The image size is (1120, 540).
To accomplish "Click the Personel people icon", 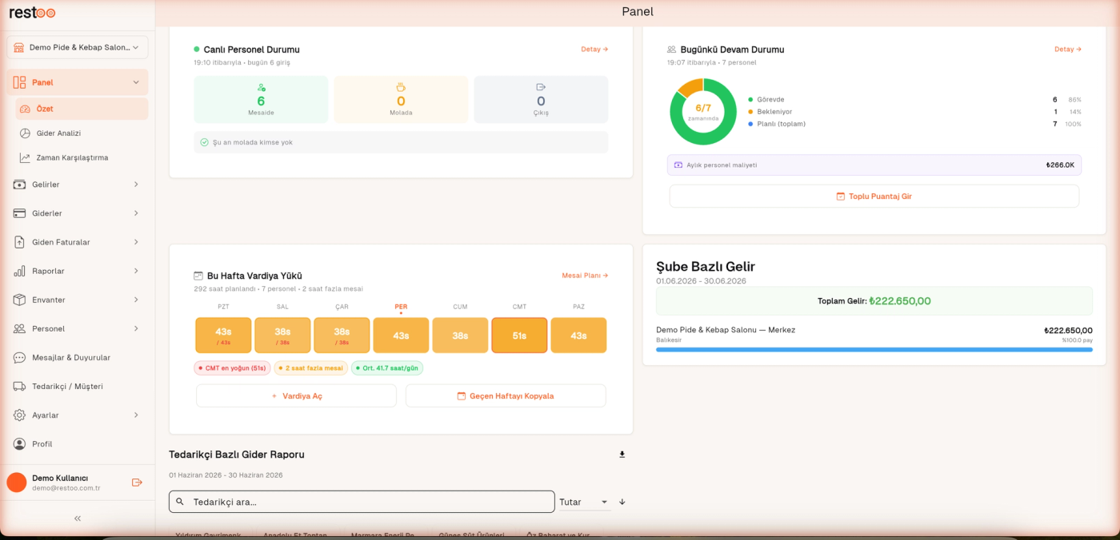I will click(x=19, y=329).
